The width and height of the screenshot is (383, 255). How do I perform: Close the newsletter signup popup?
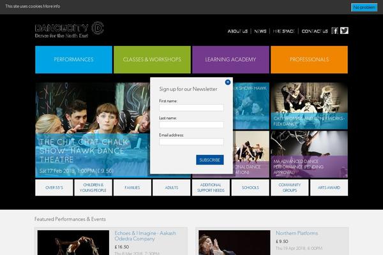tap(228, 82)
